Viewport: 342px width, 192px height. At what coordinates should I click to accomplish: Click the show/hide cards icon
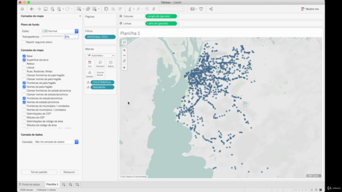point(192,9)
